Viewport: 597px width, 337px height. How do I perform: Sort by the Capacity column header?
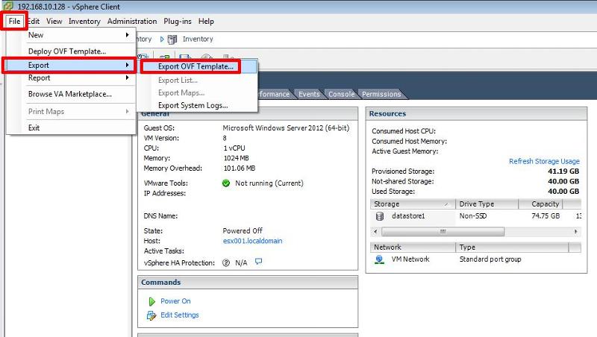pyautogui.click(x=540, y=204)
